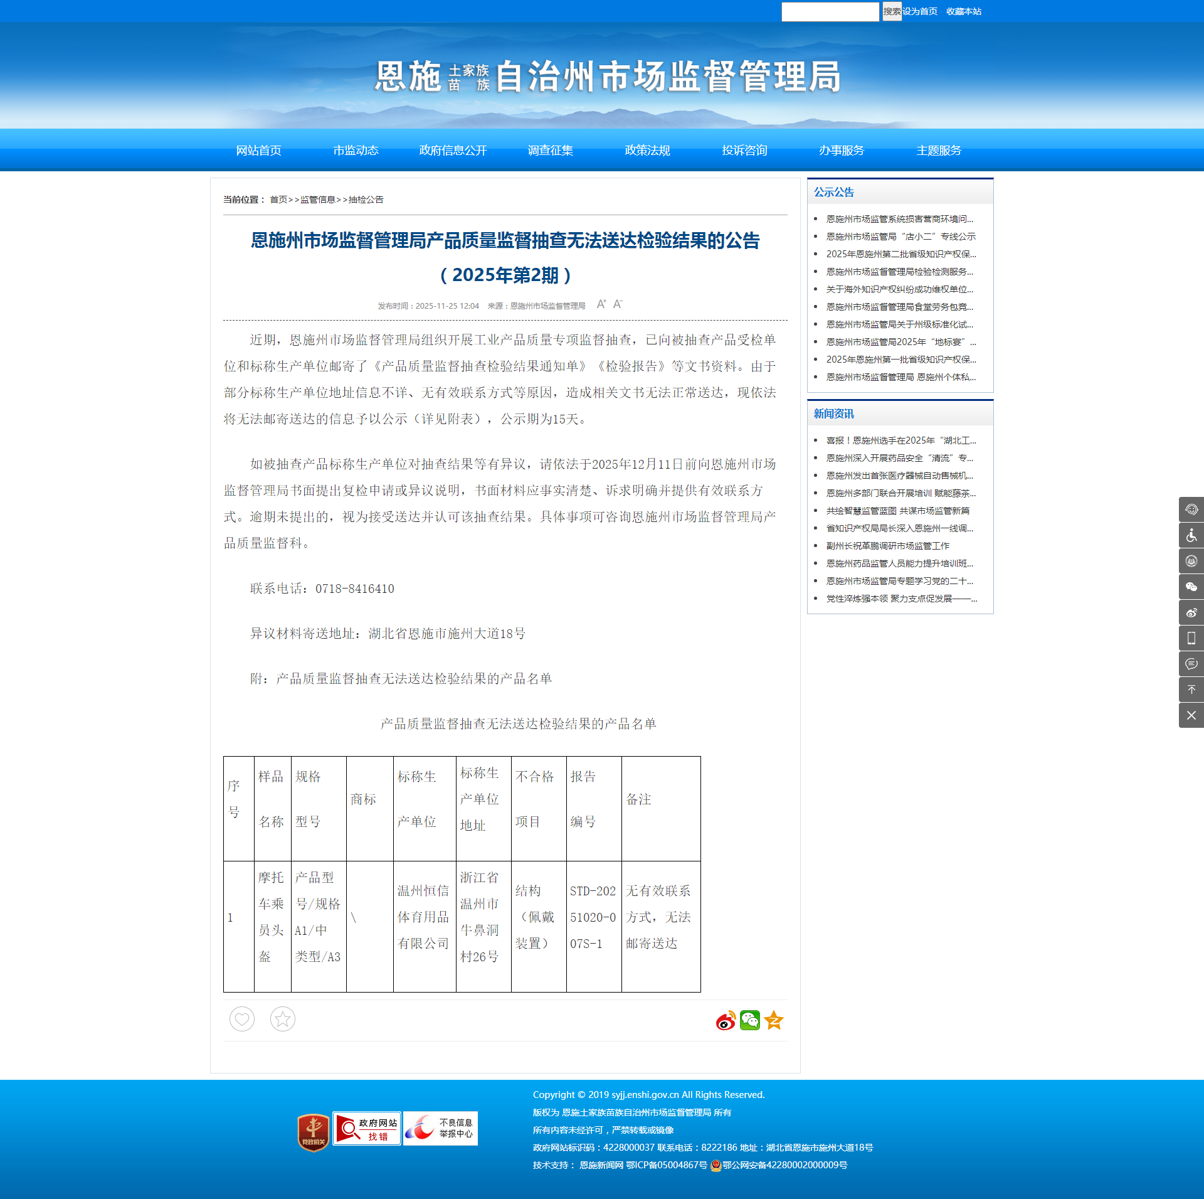Image resolution: width=1204 pixels, height=1199 pixels.
Task: Close the floating right sidebar
Action: click(x=1191, y=716)
